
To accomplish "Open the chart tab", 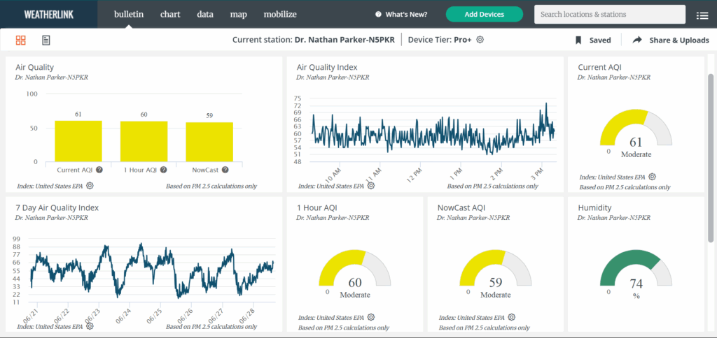I will point(170,14).
